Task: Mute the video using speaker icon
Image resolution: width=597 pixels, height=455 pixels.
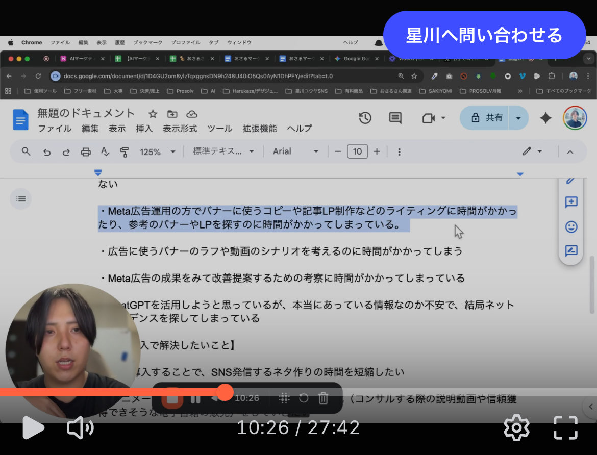Action: [x=80, y=428]
